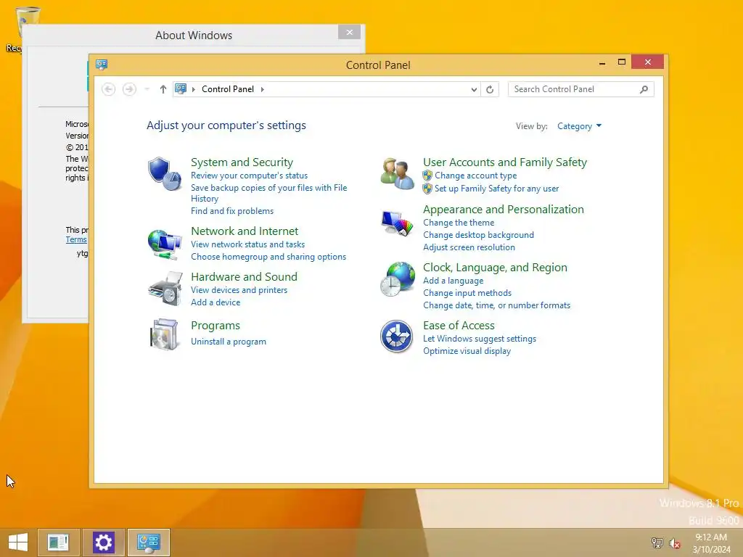Image resolution: width=743 pixels, height=557 pixels.
Task: Open Adjust screen resolution
Action: 469,247
